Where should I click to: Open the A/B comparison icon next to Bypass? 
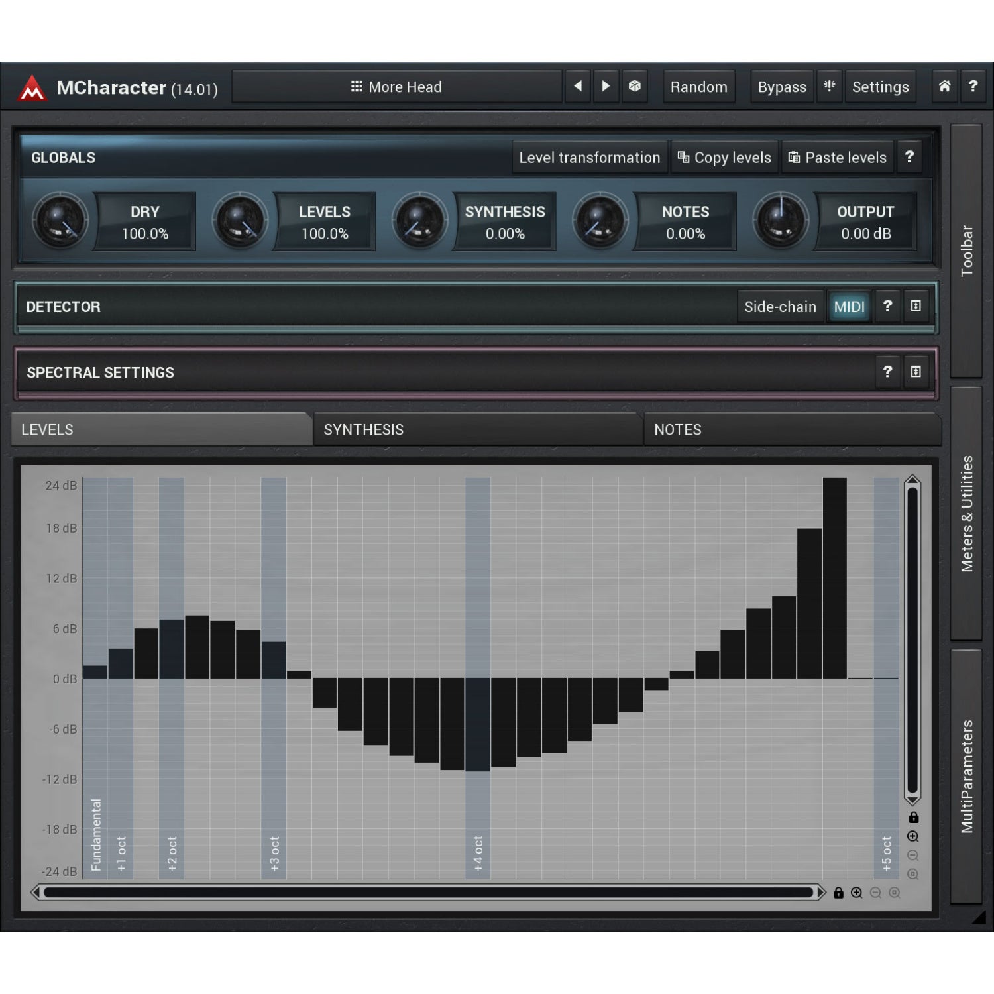pyautogui.click(x=829, y=86)
